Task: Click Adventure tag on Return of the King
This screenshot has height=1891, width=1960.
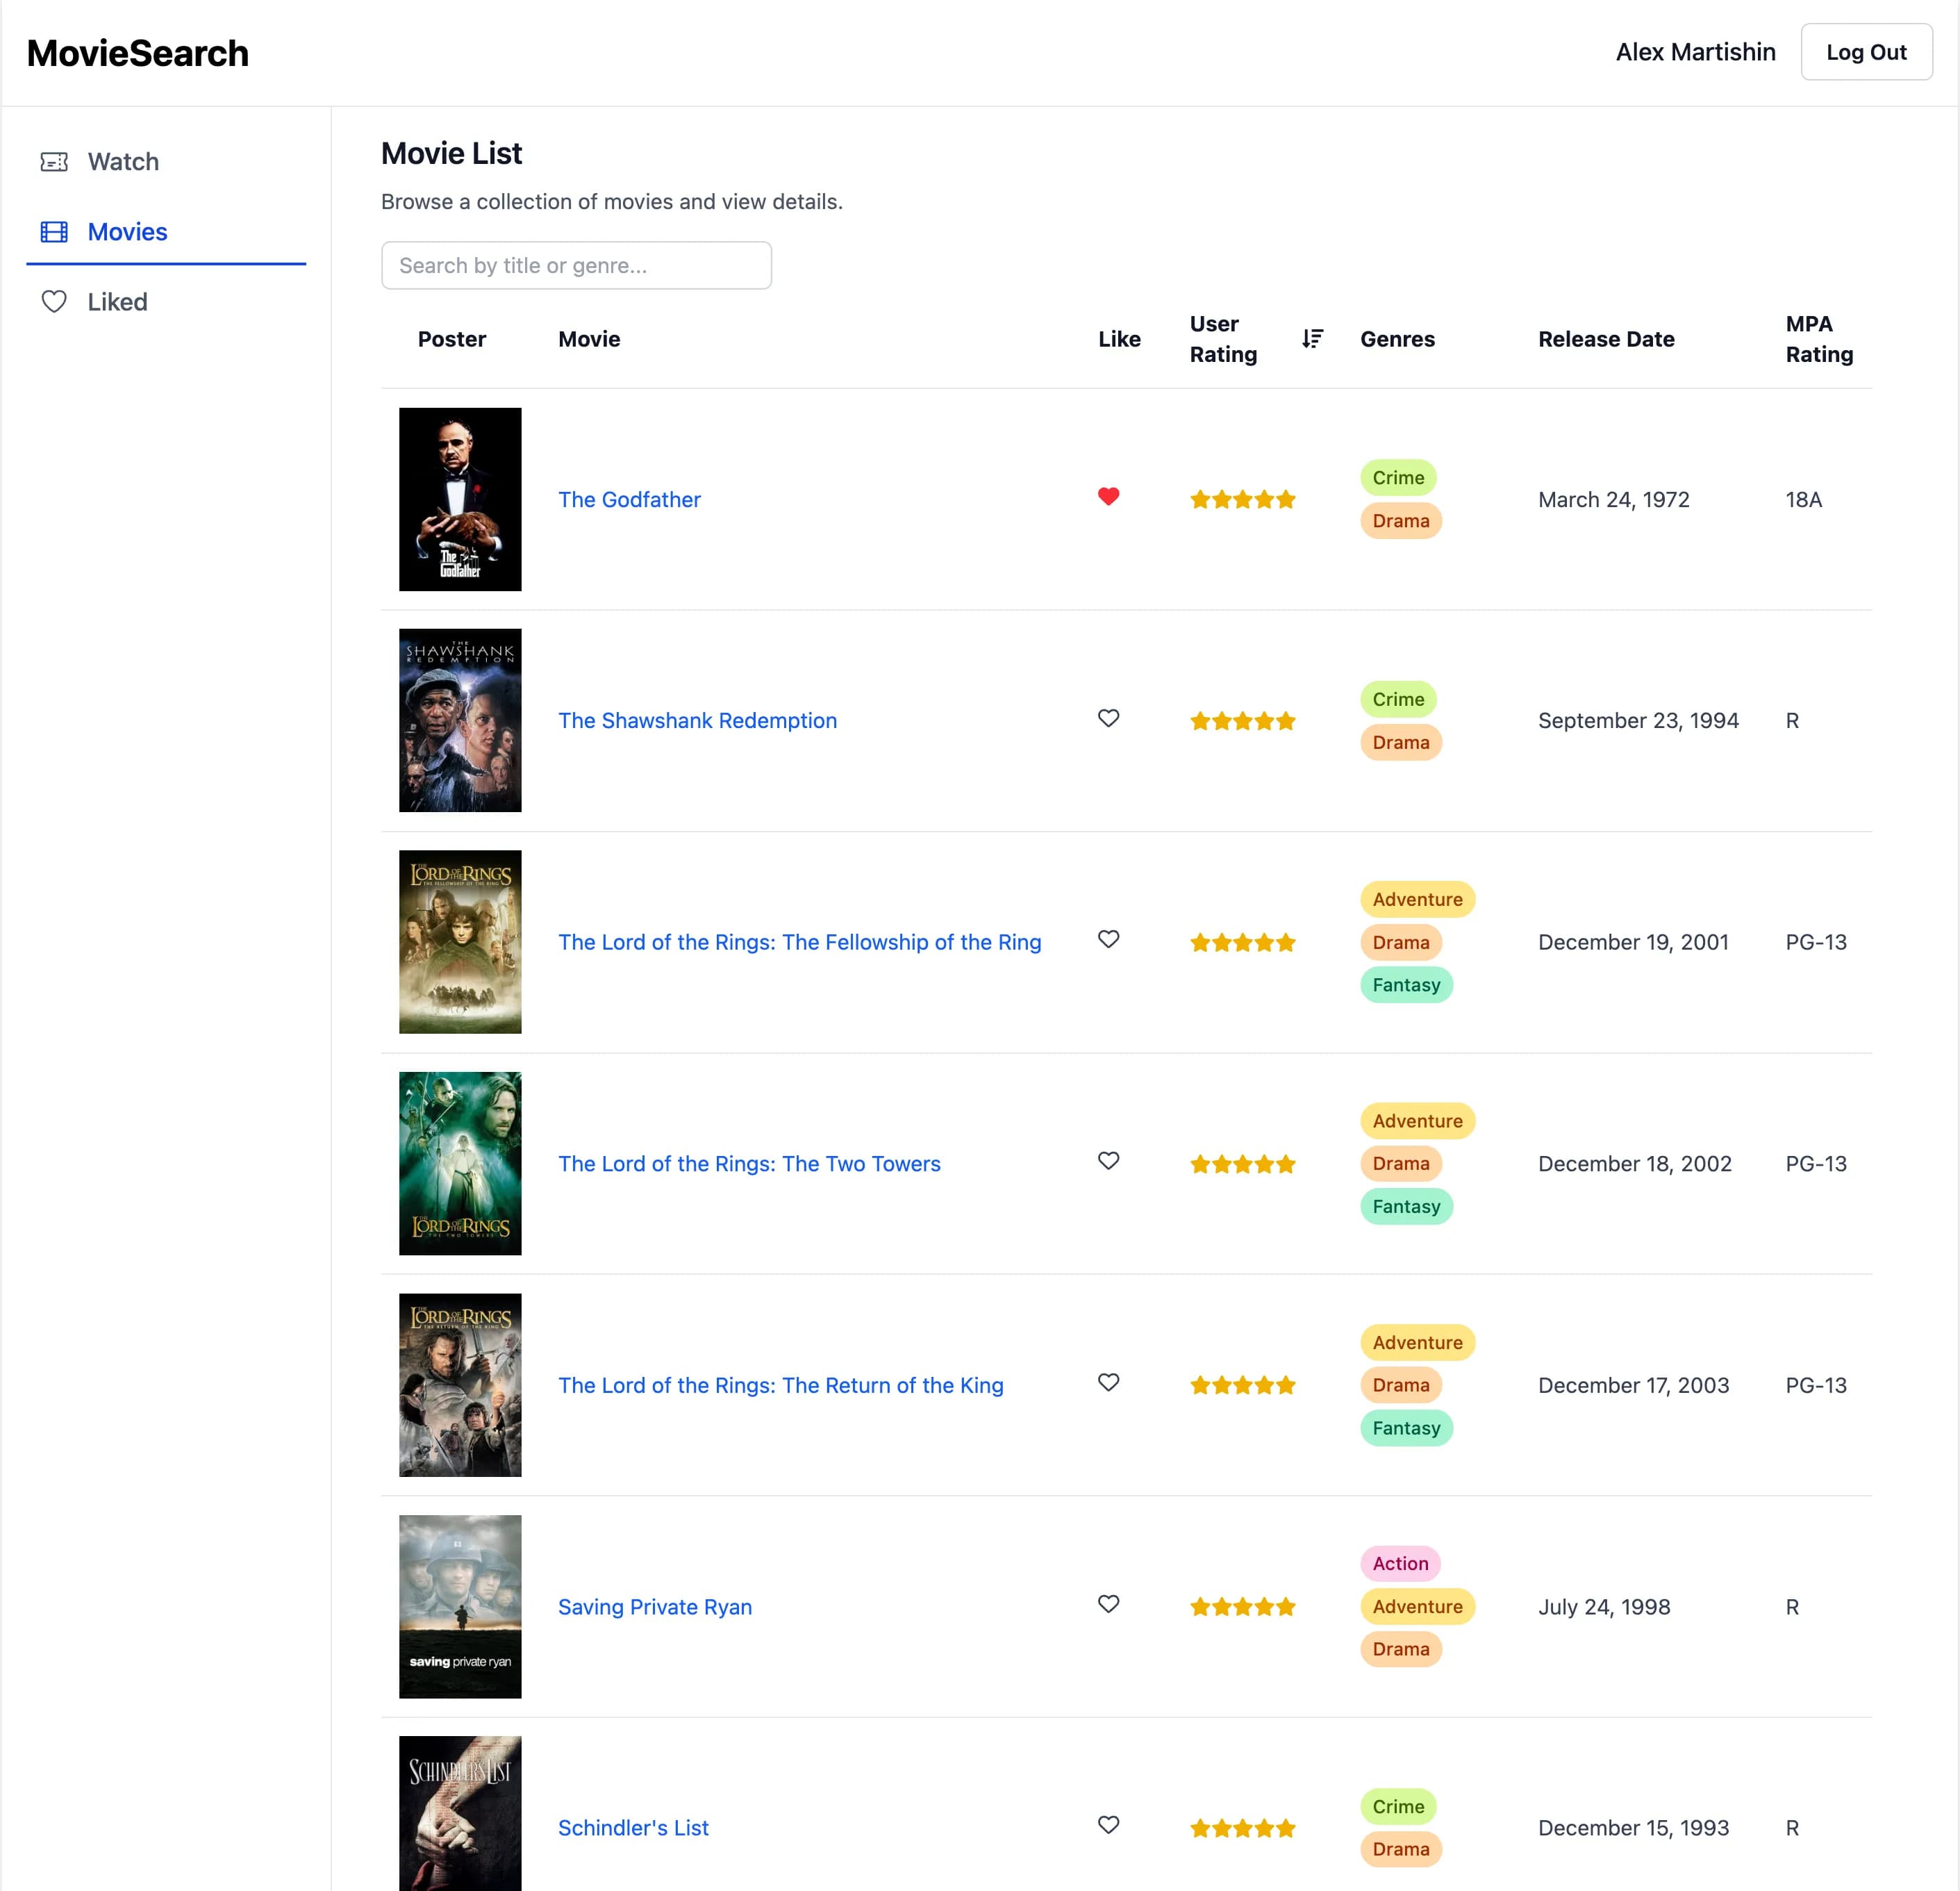Action: (x=1417, y=1343)
